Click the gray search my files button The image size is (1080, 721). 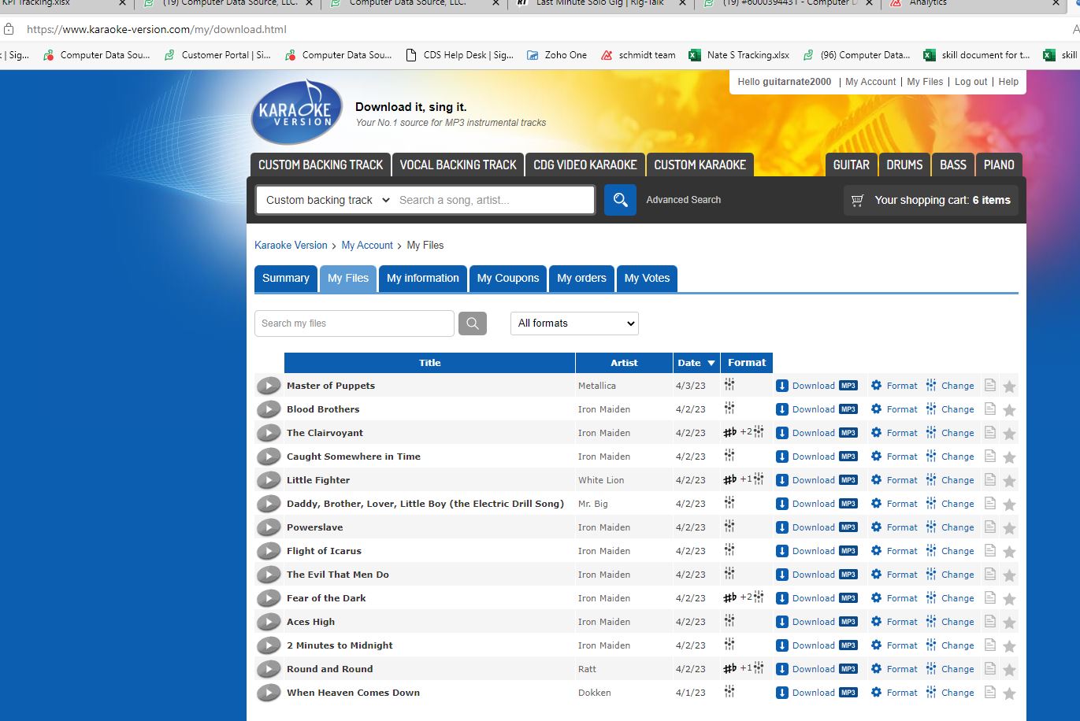[x=473, y=324]
